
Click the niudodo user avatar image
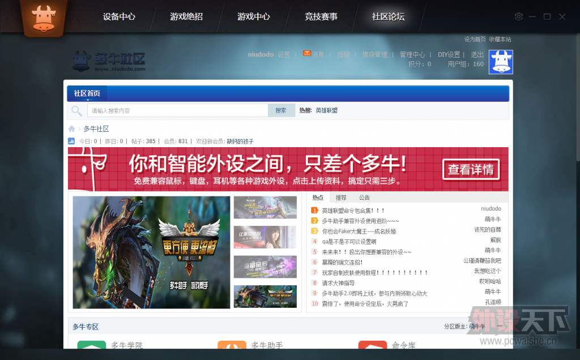point(501,62)
